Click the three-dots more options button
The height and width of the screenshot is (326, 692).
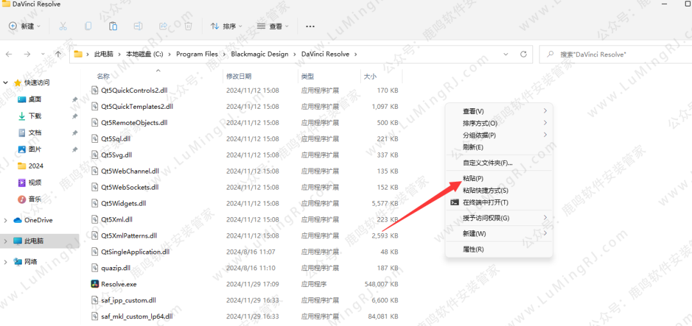click(310, 26)
